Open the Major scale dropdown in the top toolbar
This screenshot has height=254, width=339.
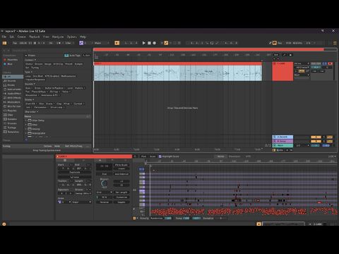click(x=102, y=43)
